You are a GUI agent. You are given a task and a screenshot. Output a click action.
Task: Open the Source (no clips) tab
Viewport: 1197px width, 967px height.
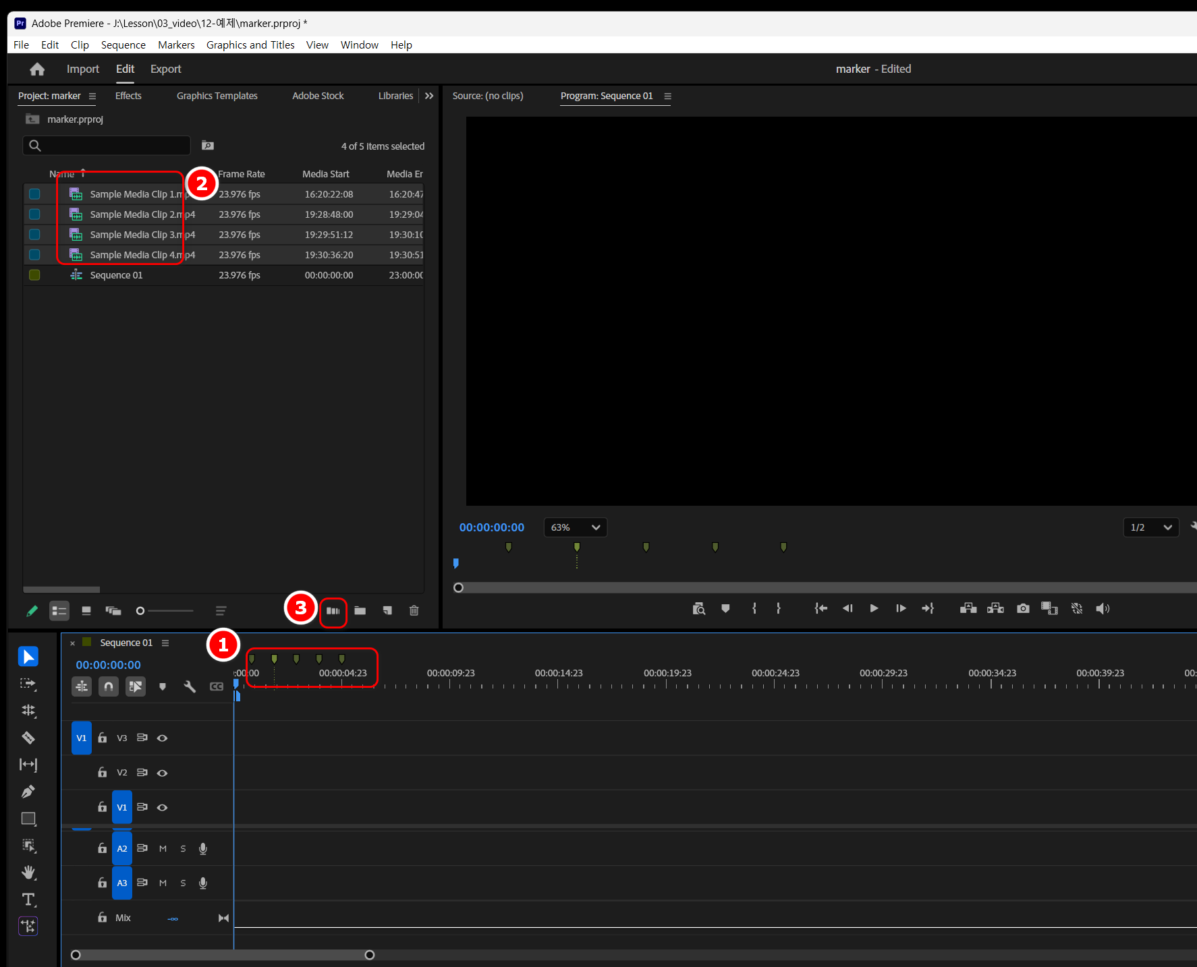(488, 96)
